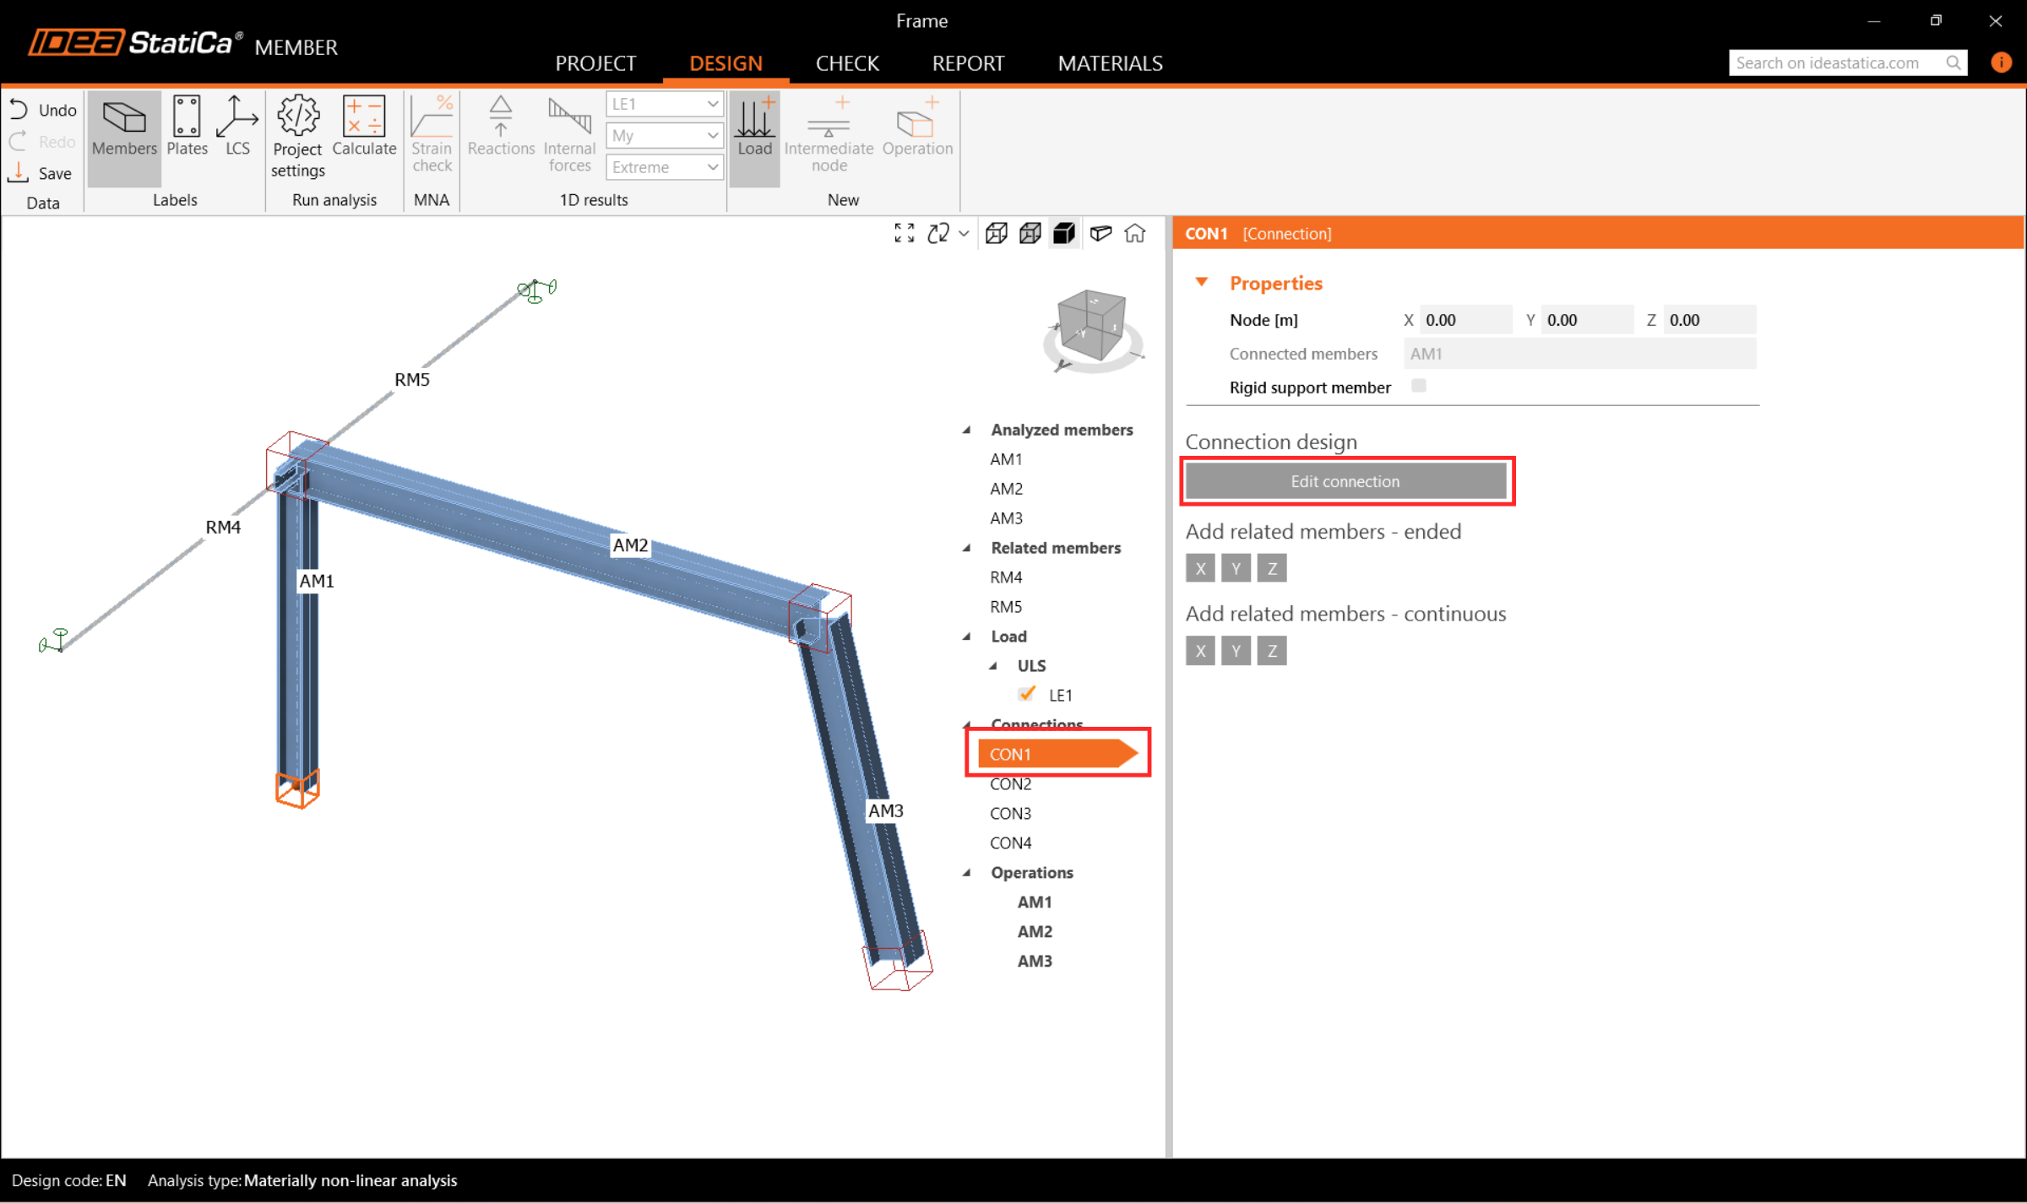Image resolution: width=2027 pixels, height=1203 pixels.
Task: Add a new Load
Action: pyautogui.click(x=754, y=128)
